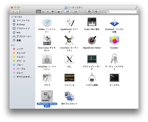Viewport: 148px width, 122px height.
Task: Click the ターミナル label text
Action: 114,85
